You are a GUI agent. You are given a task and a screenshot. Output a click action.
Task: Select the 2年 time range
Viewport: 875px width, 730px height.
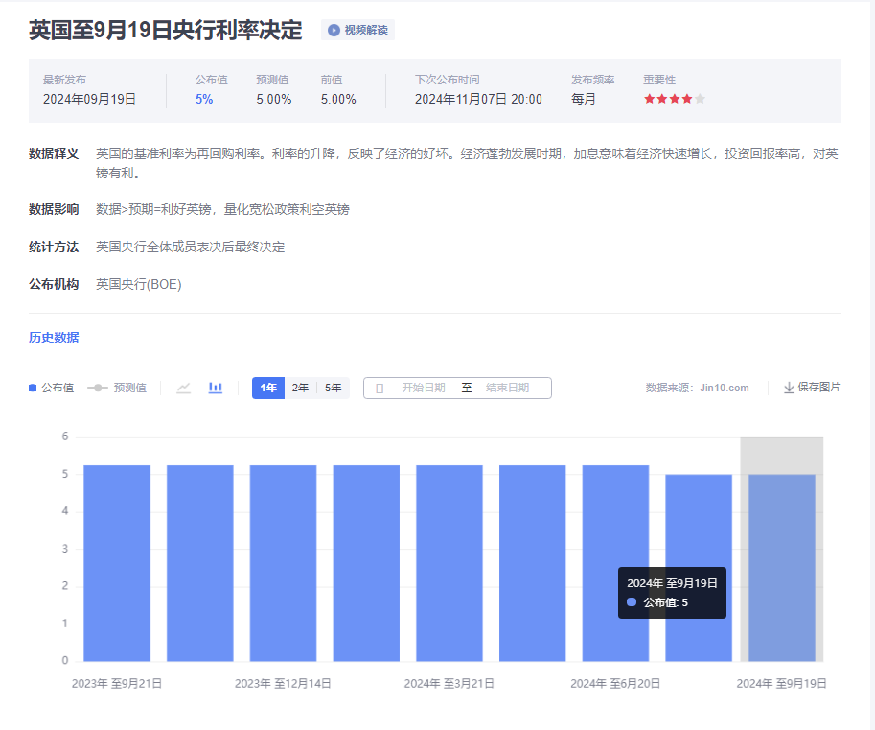(x=300, y=388)
